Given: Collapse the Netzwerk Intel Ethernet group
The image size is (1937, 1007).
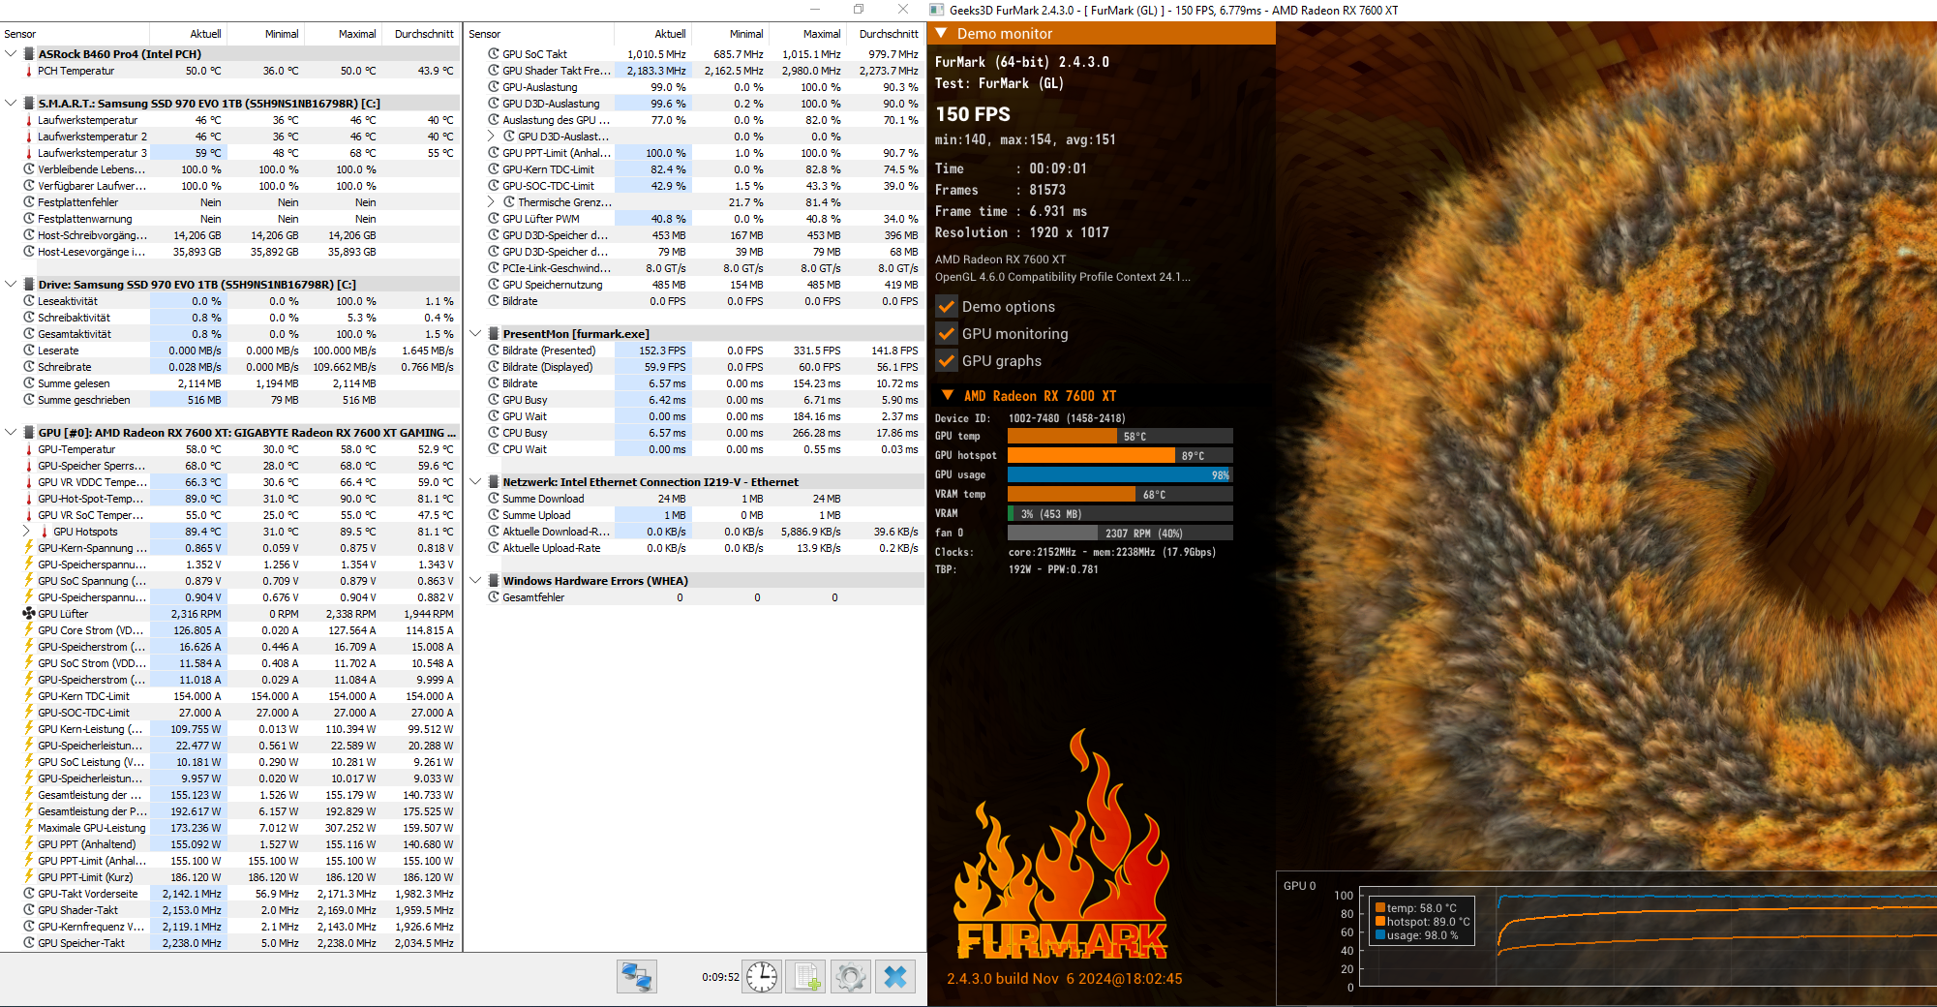Looking at the screenshot, I should 475,482.
